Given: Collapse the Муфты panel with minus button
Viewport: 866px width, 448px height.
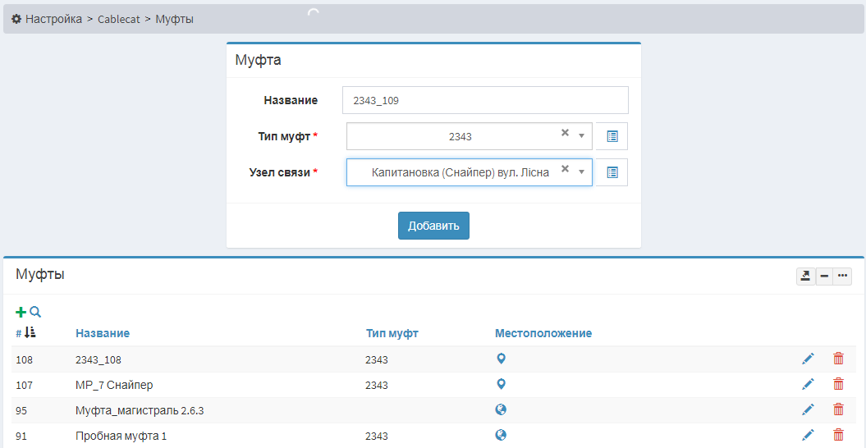Looking at the screenshot, I should (824, 277).
